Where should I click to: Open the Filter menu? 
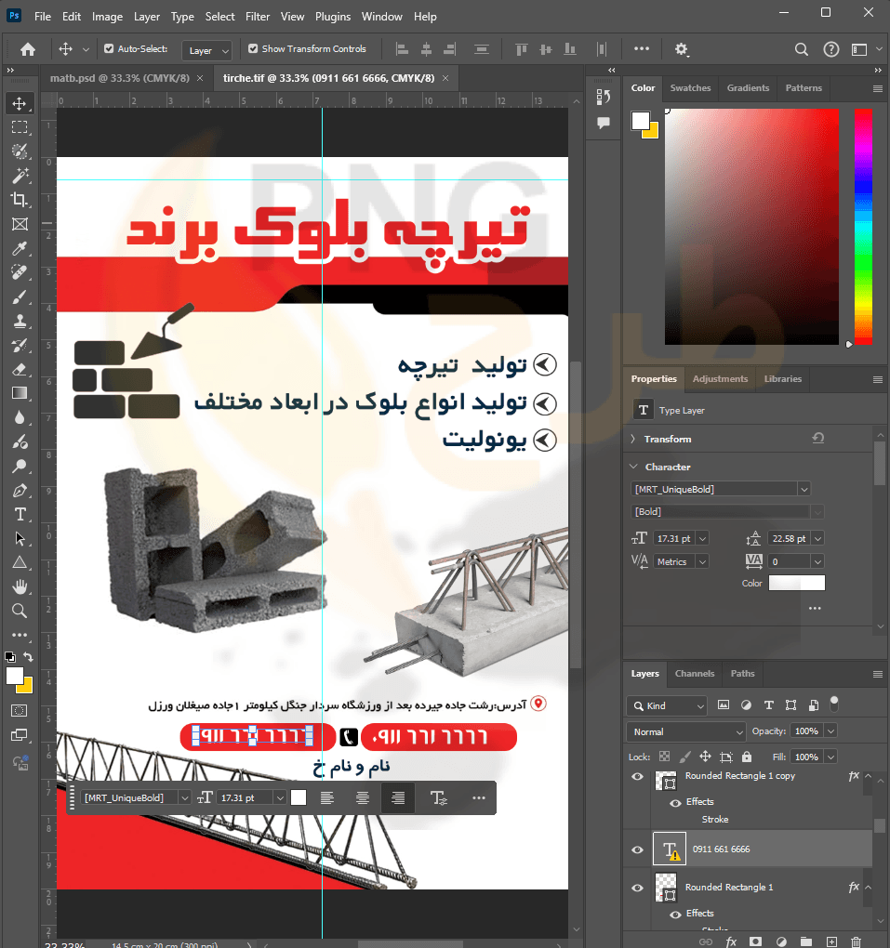[x=257, y=17]
